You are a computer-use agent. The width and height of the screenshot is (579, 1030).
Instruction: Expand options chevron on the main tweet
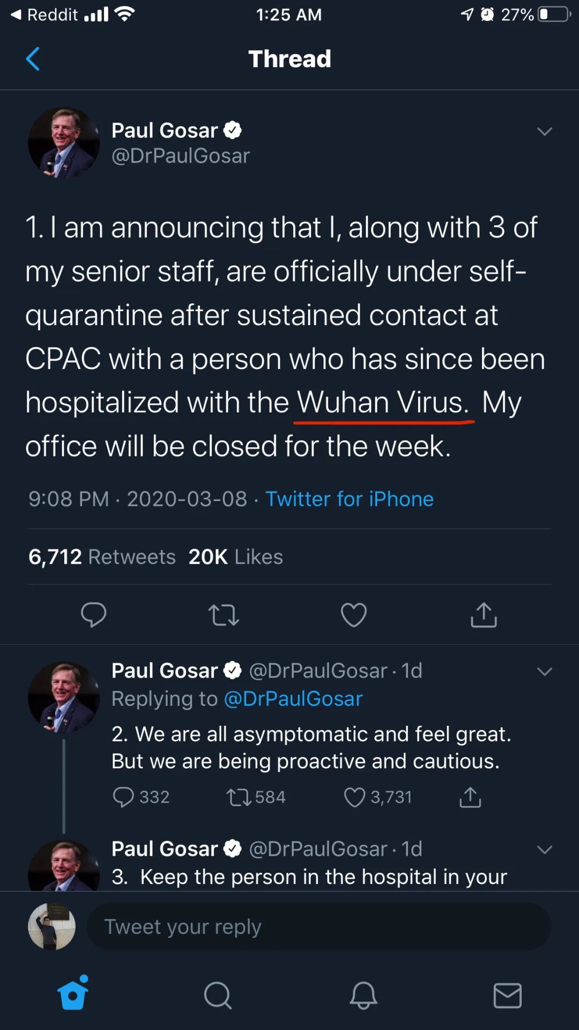[x=544, y=131]
